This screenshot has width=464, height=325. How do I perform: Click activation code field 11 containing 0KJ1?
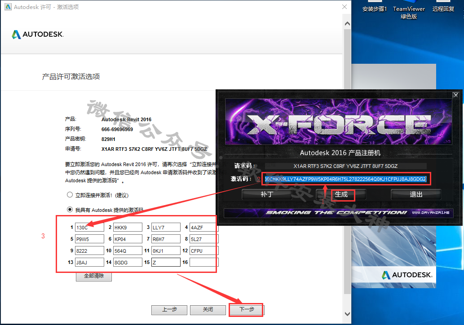[166, 250]
